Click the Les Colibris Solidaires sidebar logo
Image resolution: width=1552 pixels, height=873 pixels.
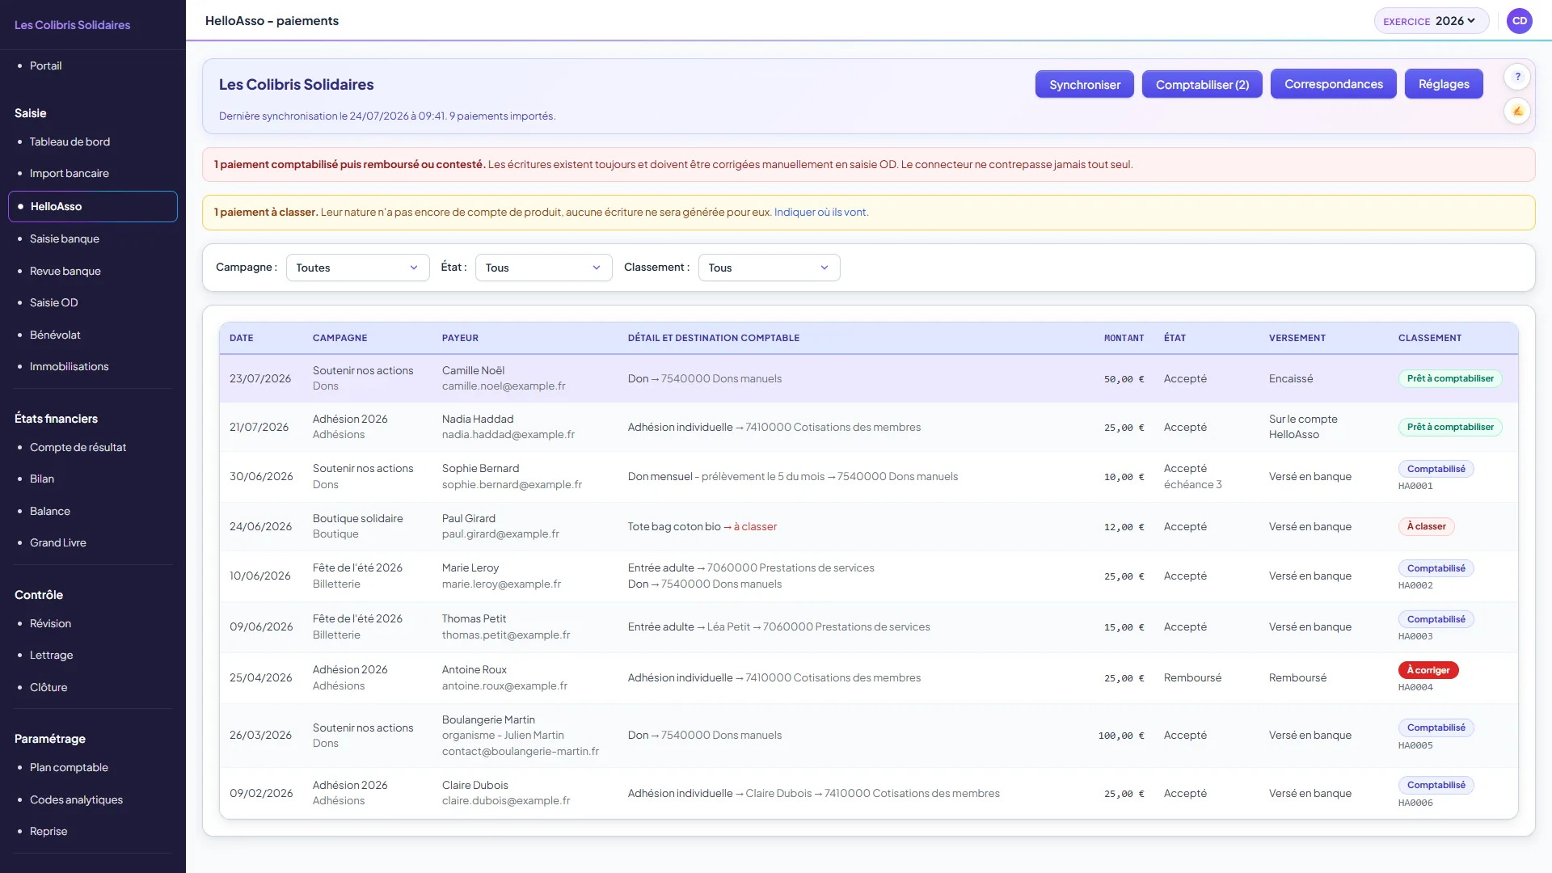click(x=72, y=25)
